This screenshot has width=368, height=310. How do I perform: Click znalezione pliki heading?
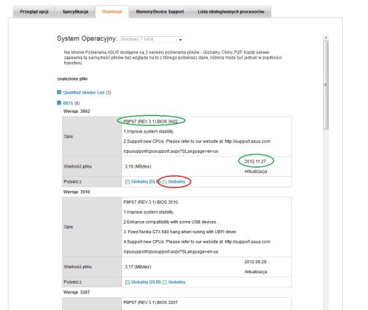72,79
